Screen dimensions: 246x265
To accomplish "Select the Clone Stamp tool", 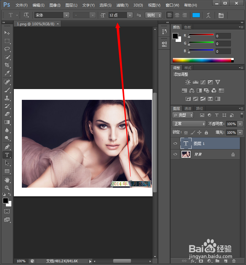I will tap(7, 98).
